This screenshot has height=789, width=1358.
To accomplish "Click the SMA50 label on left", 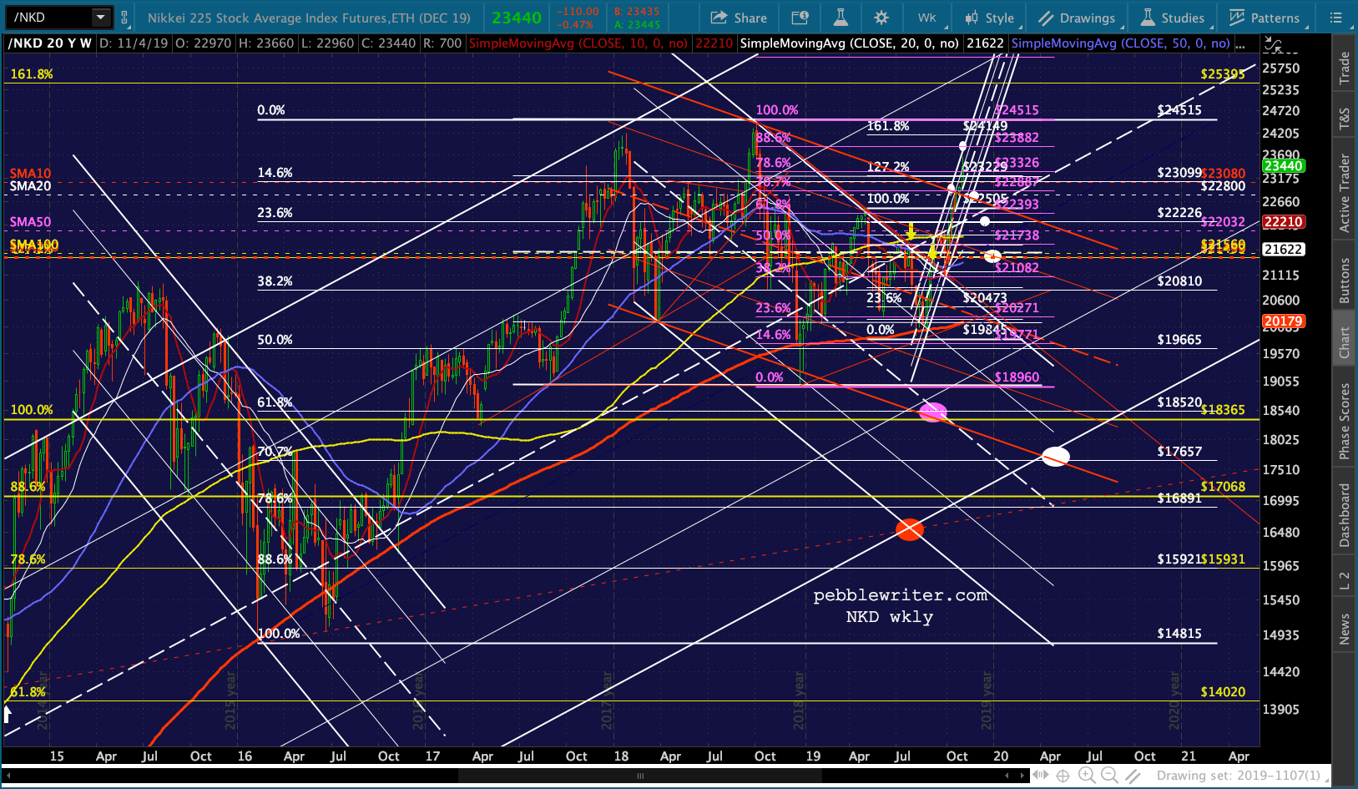I will [x=30, y=222].
